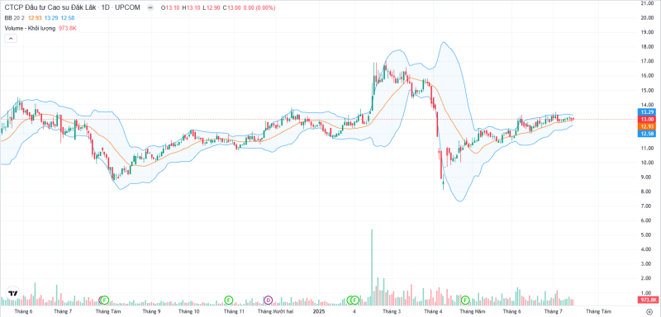
Task: Click the tallest green volume bar spike
Action: [371, 267]
